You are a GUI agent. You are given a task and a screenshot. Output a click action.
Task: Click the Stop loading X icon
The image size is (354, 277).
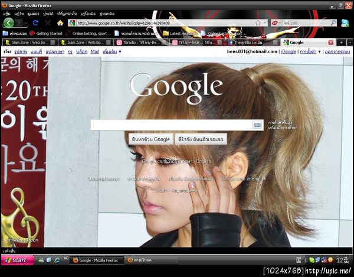point(48,23)
